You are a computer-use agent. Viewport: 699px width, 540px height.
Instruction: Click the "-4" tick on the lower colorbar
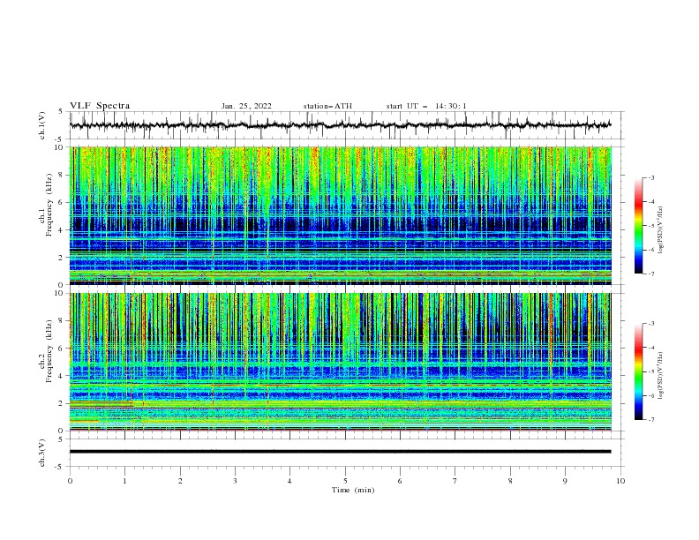pos(650,348)
